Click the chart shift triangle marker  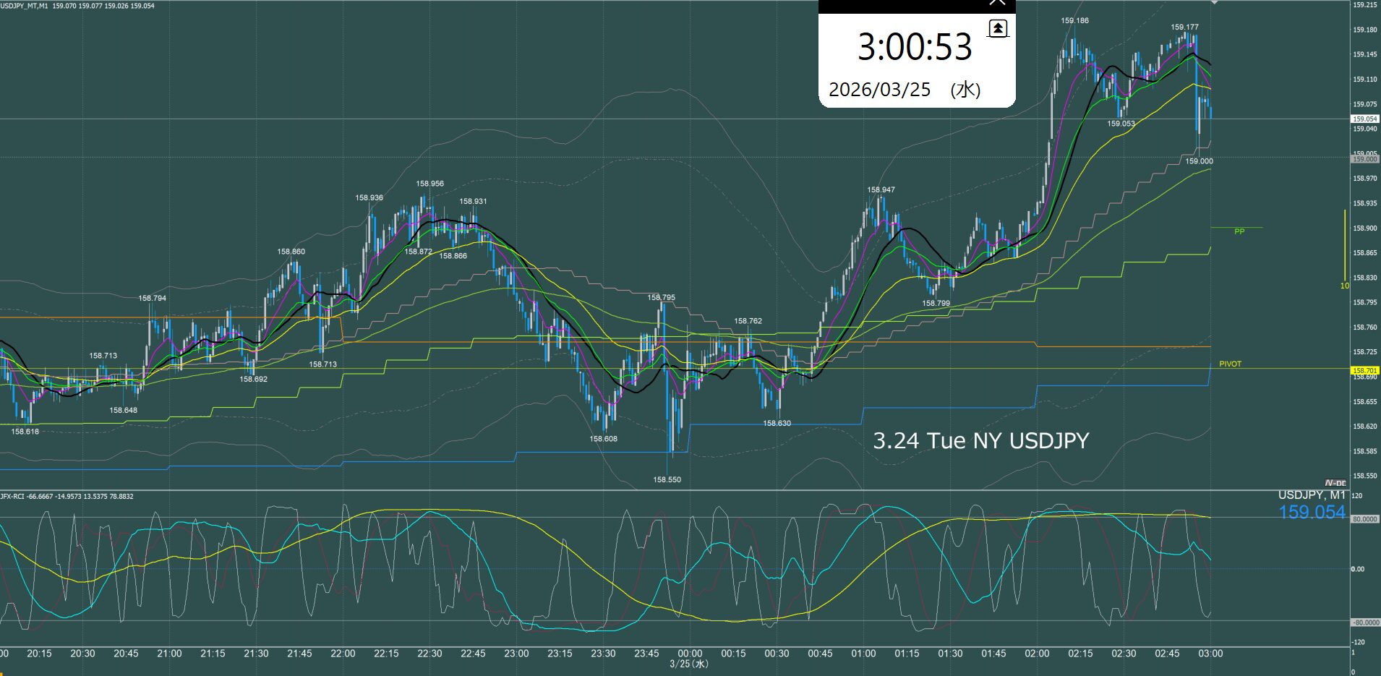click(x=1214, y=3)
